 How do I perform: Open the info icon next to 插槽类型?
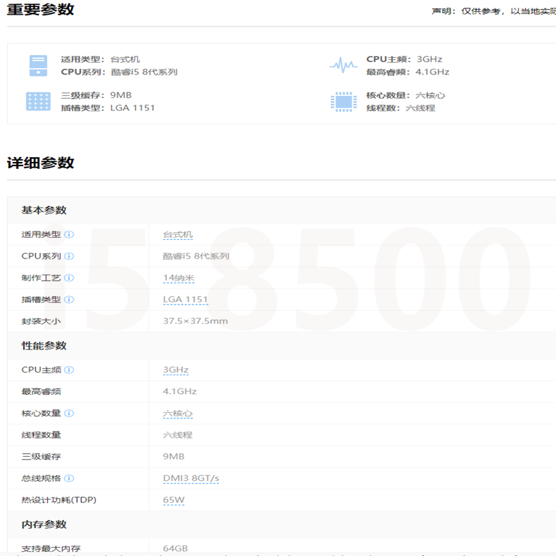point(69,300)
